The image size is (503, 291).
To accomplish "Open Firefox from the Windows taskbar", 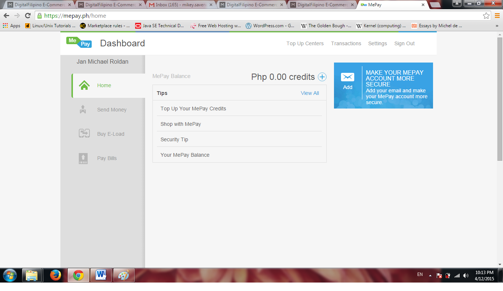I will (x=56, y=275).
